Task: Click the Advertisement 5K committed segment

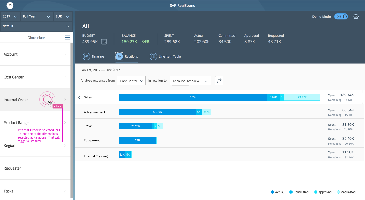Action: point(199,112)
